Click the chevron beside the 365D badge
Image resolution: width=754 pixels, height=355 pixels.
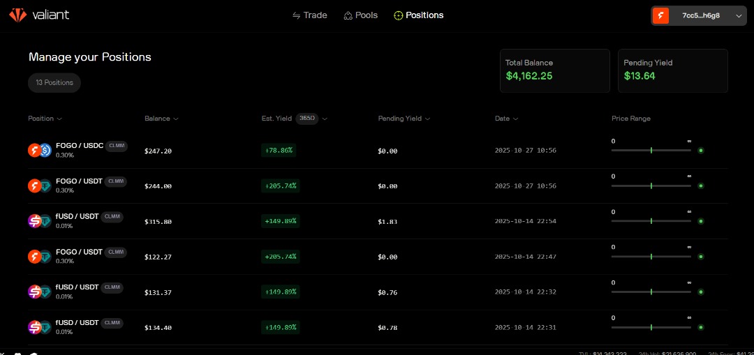[x=325, y=119]
